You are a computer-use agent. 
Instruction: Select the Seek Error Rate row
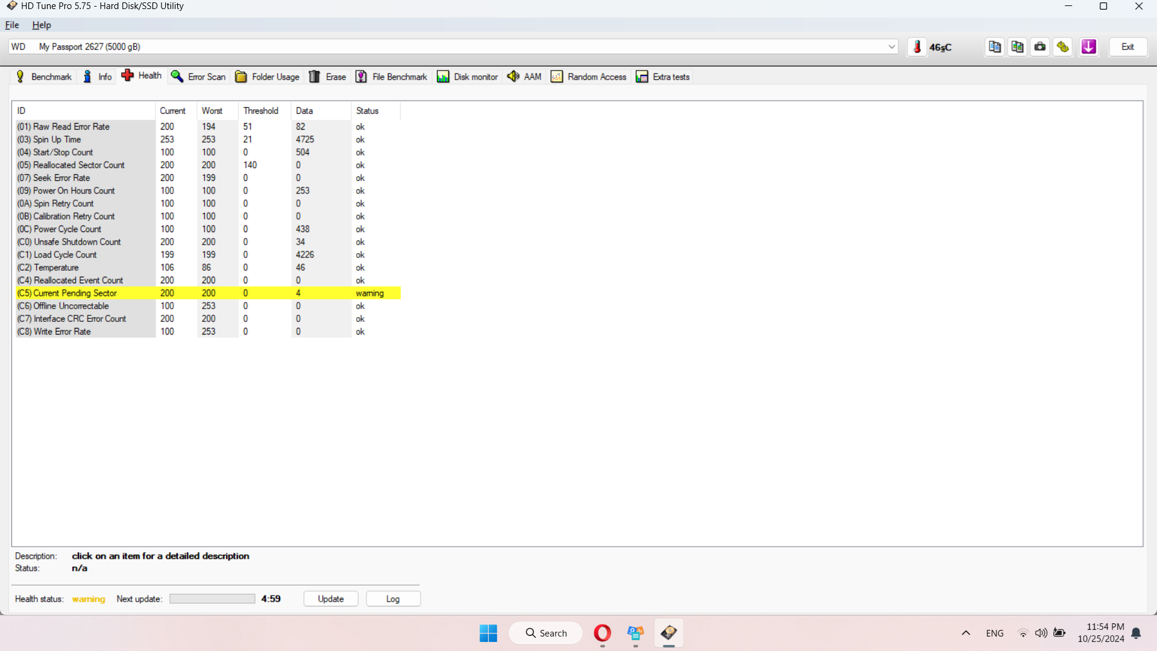click(x=208, y=178)
